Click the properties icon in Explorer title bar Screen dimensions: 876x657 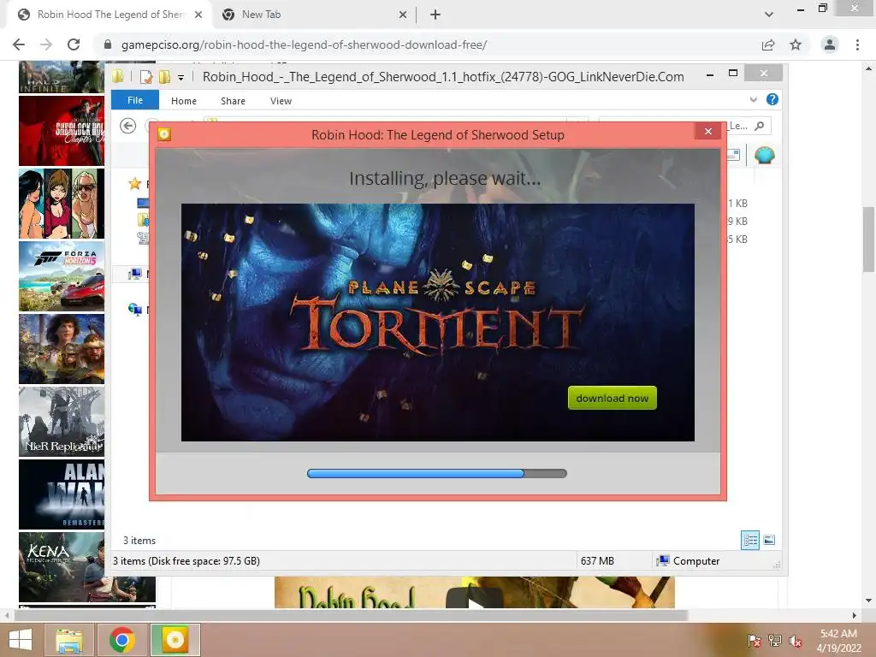145,76
